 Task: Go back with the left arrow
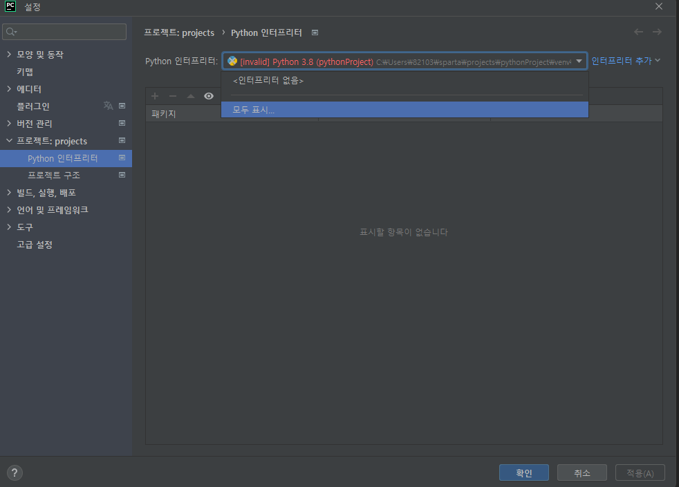[x=638, y=32]
